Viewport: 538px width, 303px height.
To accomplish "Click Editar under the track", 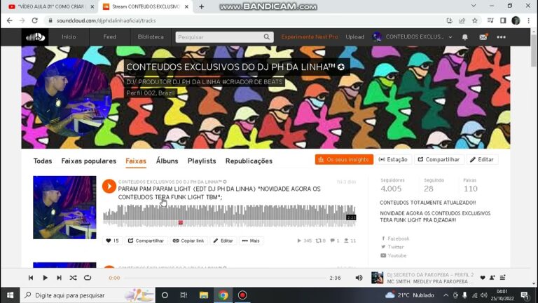I will click(223, 241).
